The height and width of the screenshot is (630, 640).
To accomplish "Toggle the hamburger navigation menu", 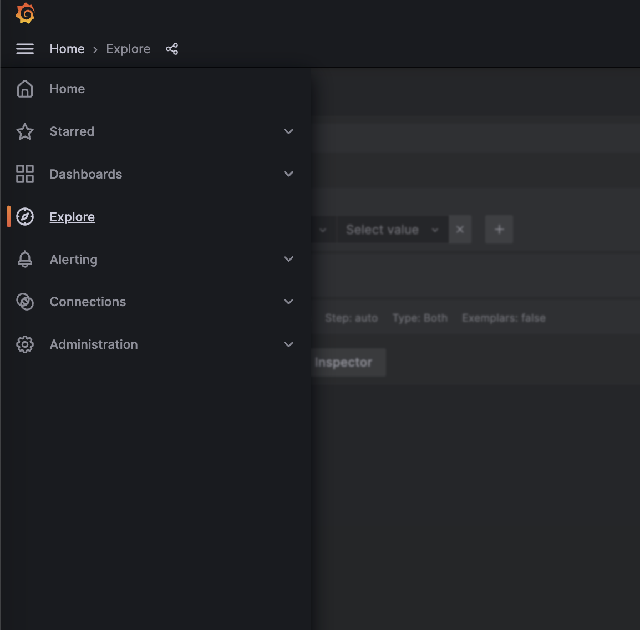I will click(x=25, y=49).
